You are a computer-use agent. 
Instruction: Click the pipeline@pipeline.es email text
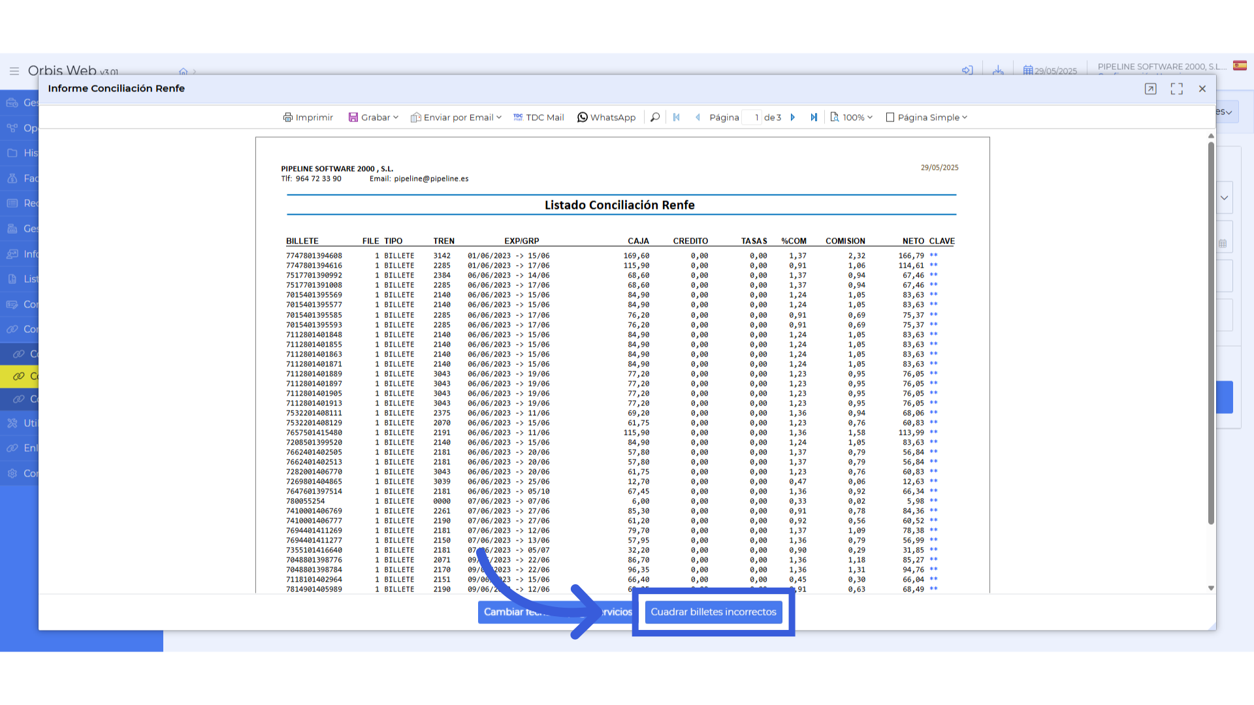[x=431, y=179]
